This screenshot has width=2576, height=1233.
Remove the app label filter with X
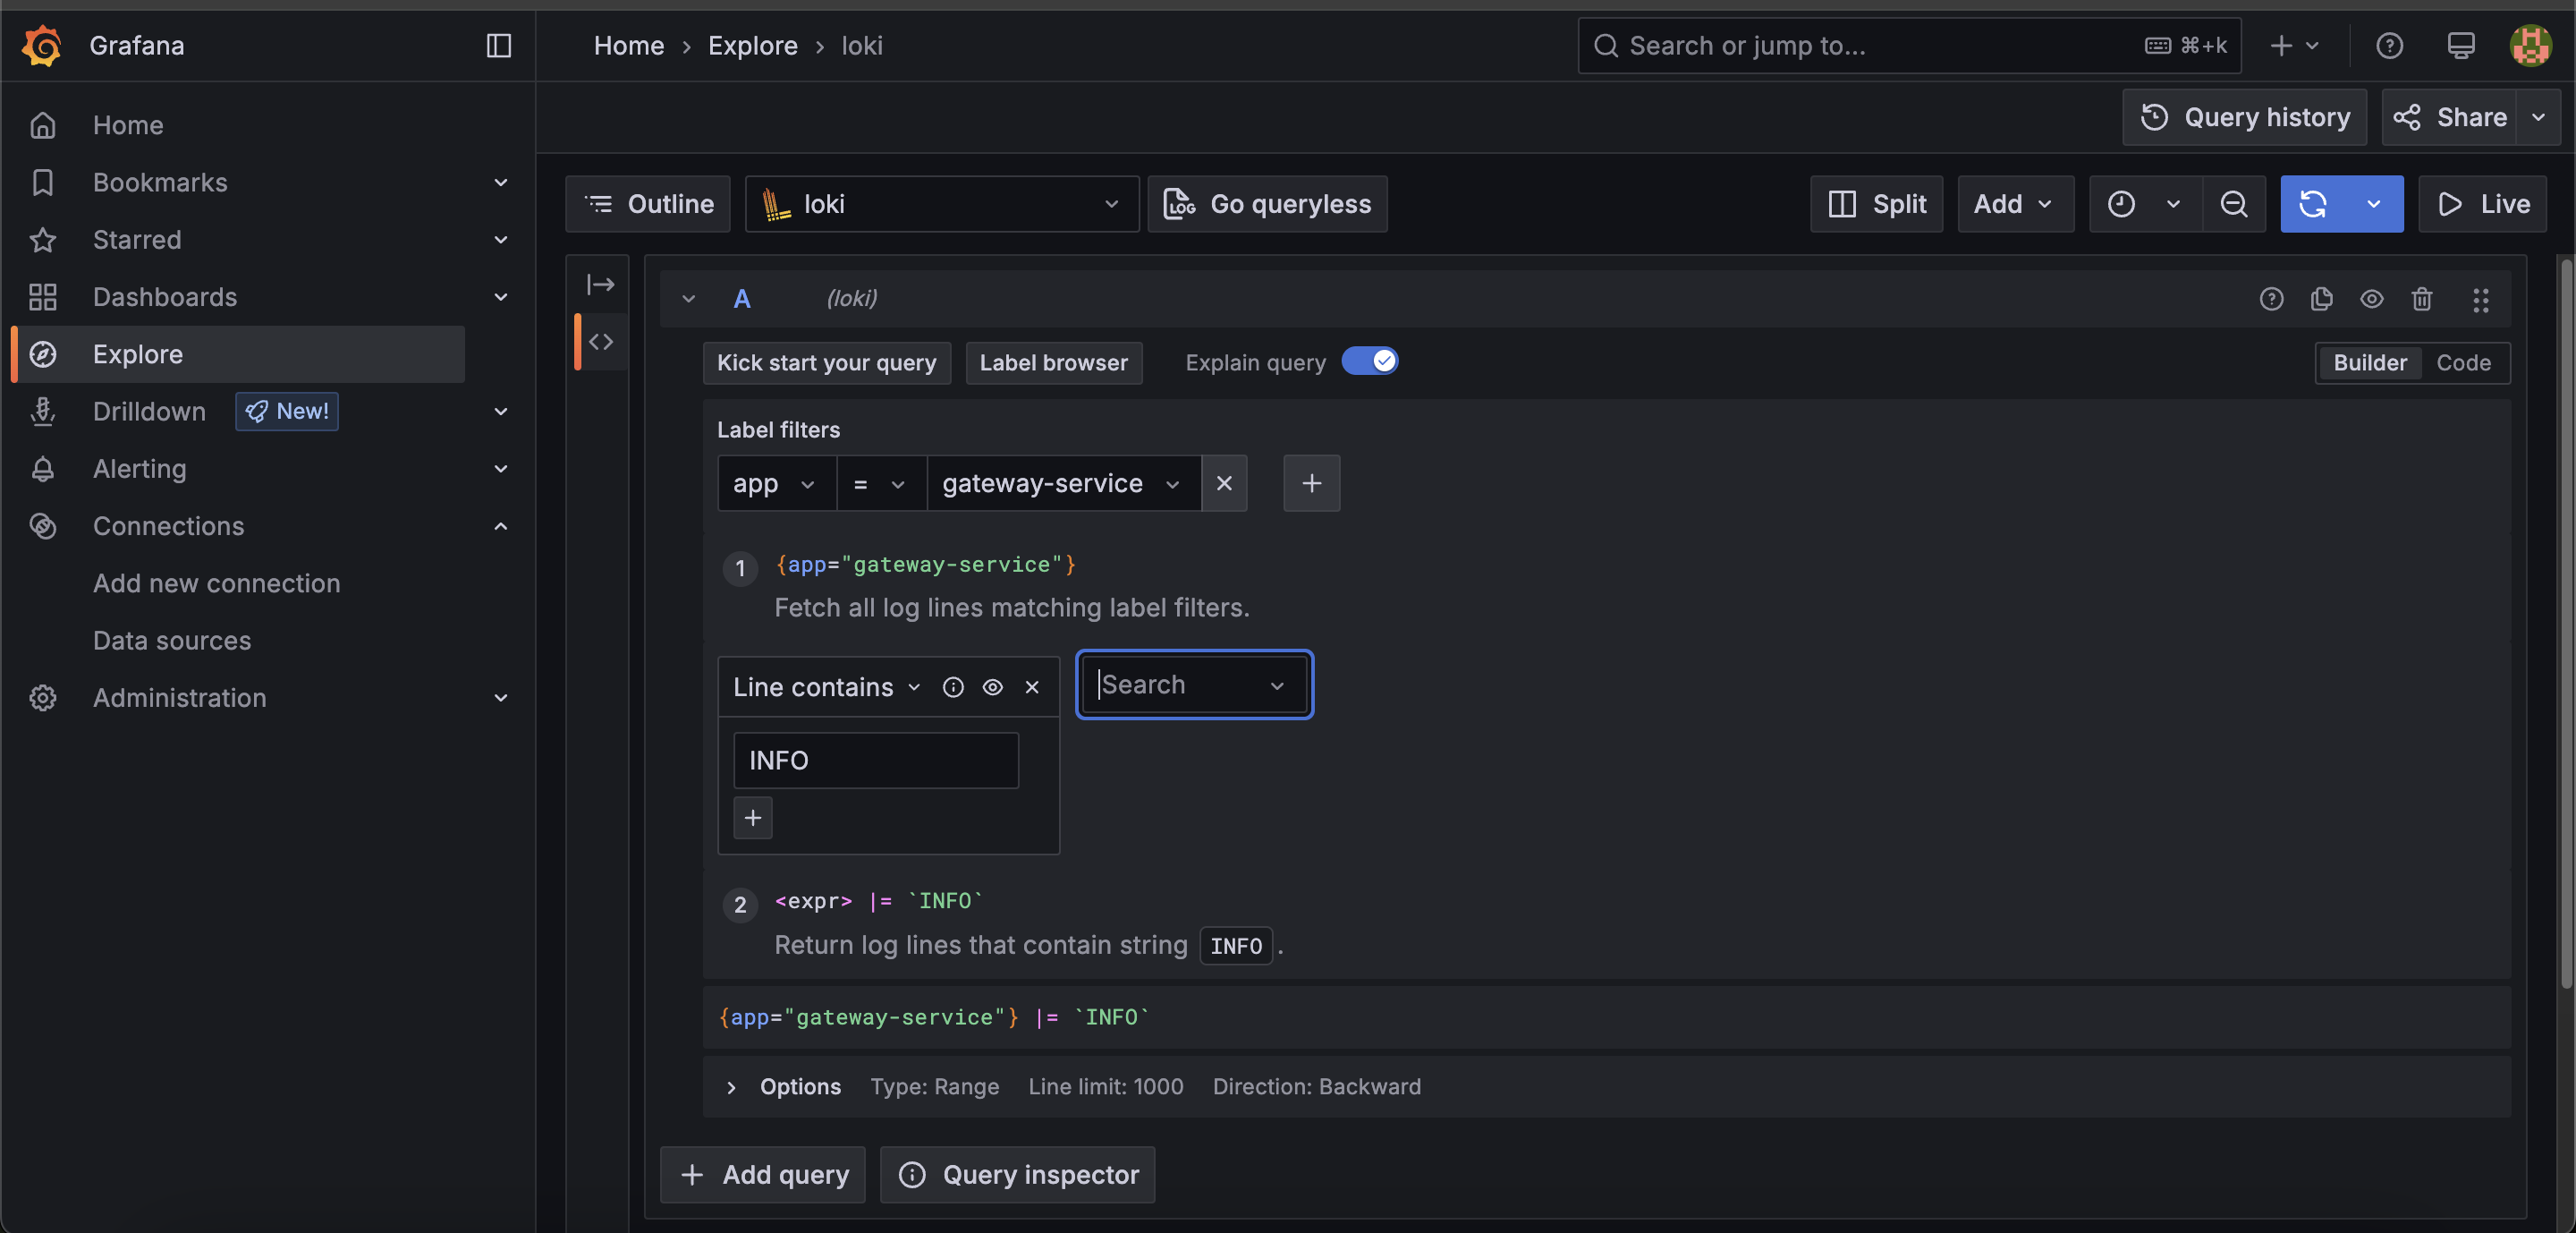[1224, 483]
